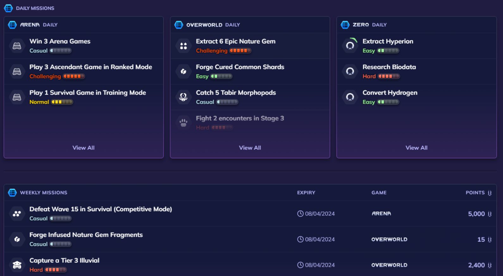Click the Casual difficulty bar under Win 3 Arena Games
The image size is (503, 276).
(60, 51)
